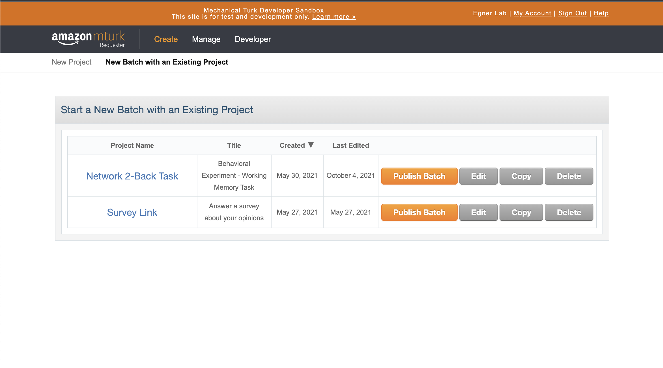
Task: Publish batch for Network 2-Back Task
Action: point(419,176)
